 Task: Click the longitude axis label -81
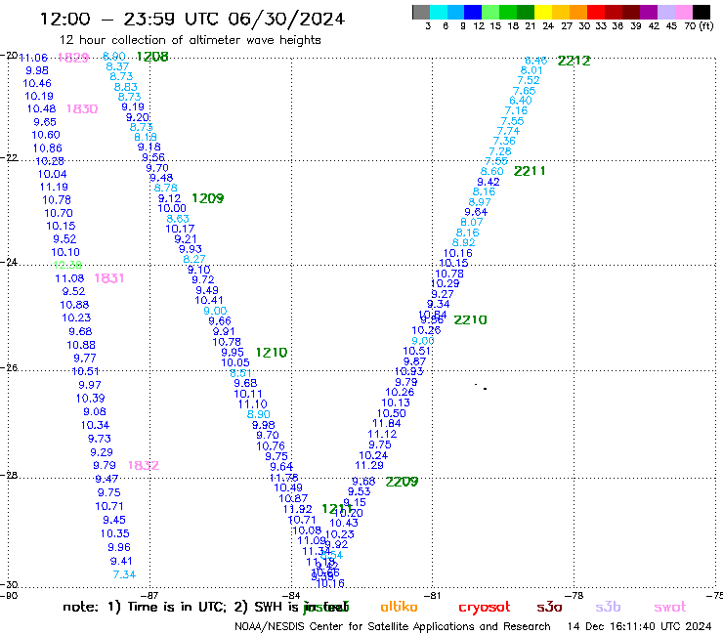pos(433,595)
